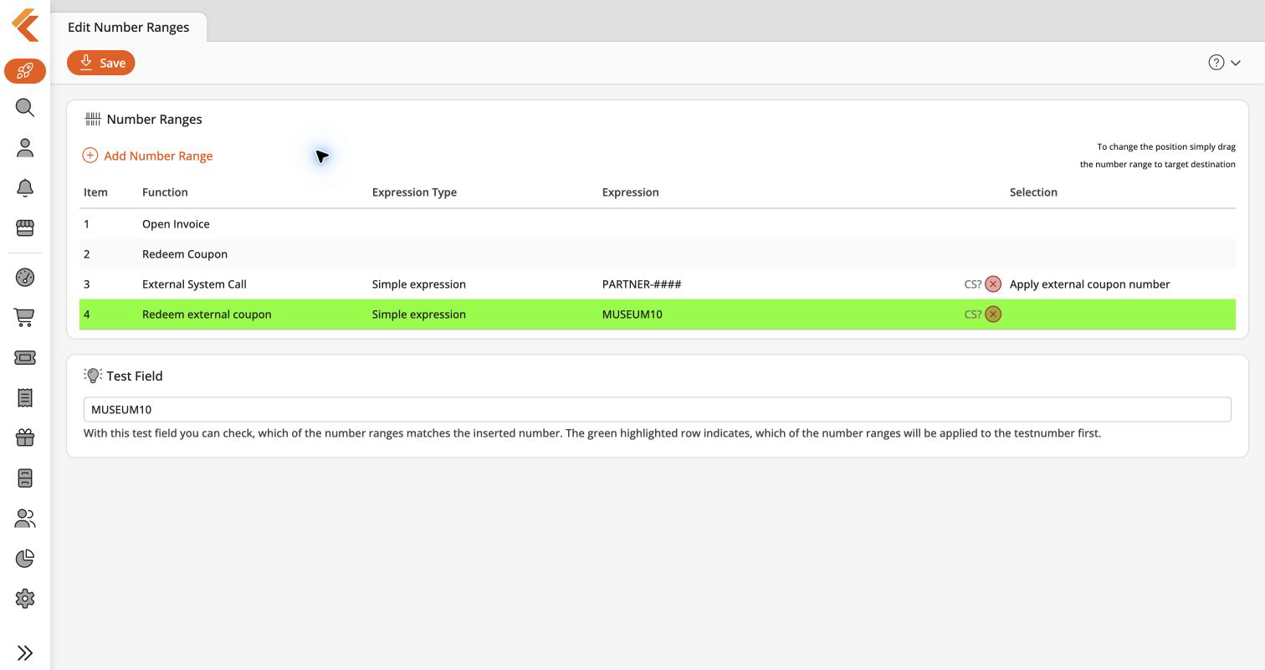Screen dimensions: 1265x670
Task: Click Redeem external coupon function cell
Action: pyautogui.click(x=207, y=315)
